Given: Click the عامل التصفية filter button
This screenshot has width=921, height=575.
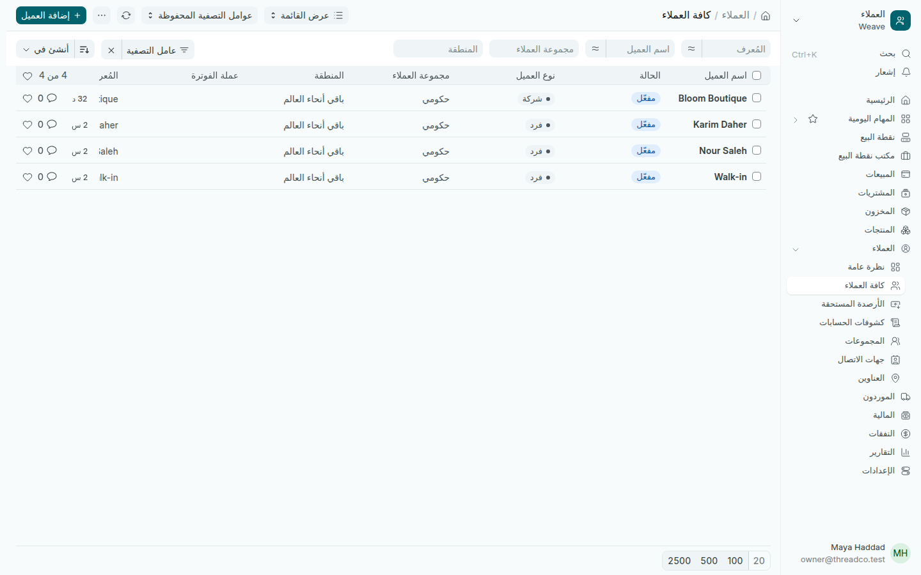Looking at the screenshot, I should (x=157, y=50).
